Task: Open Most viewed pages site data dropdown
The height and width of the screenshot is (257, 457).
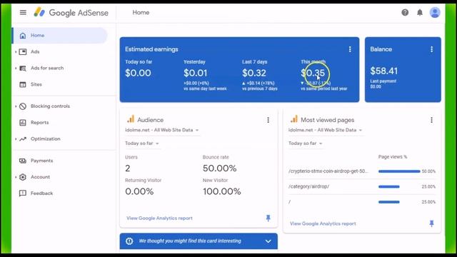Action: tap(326, 130)
